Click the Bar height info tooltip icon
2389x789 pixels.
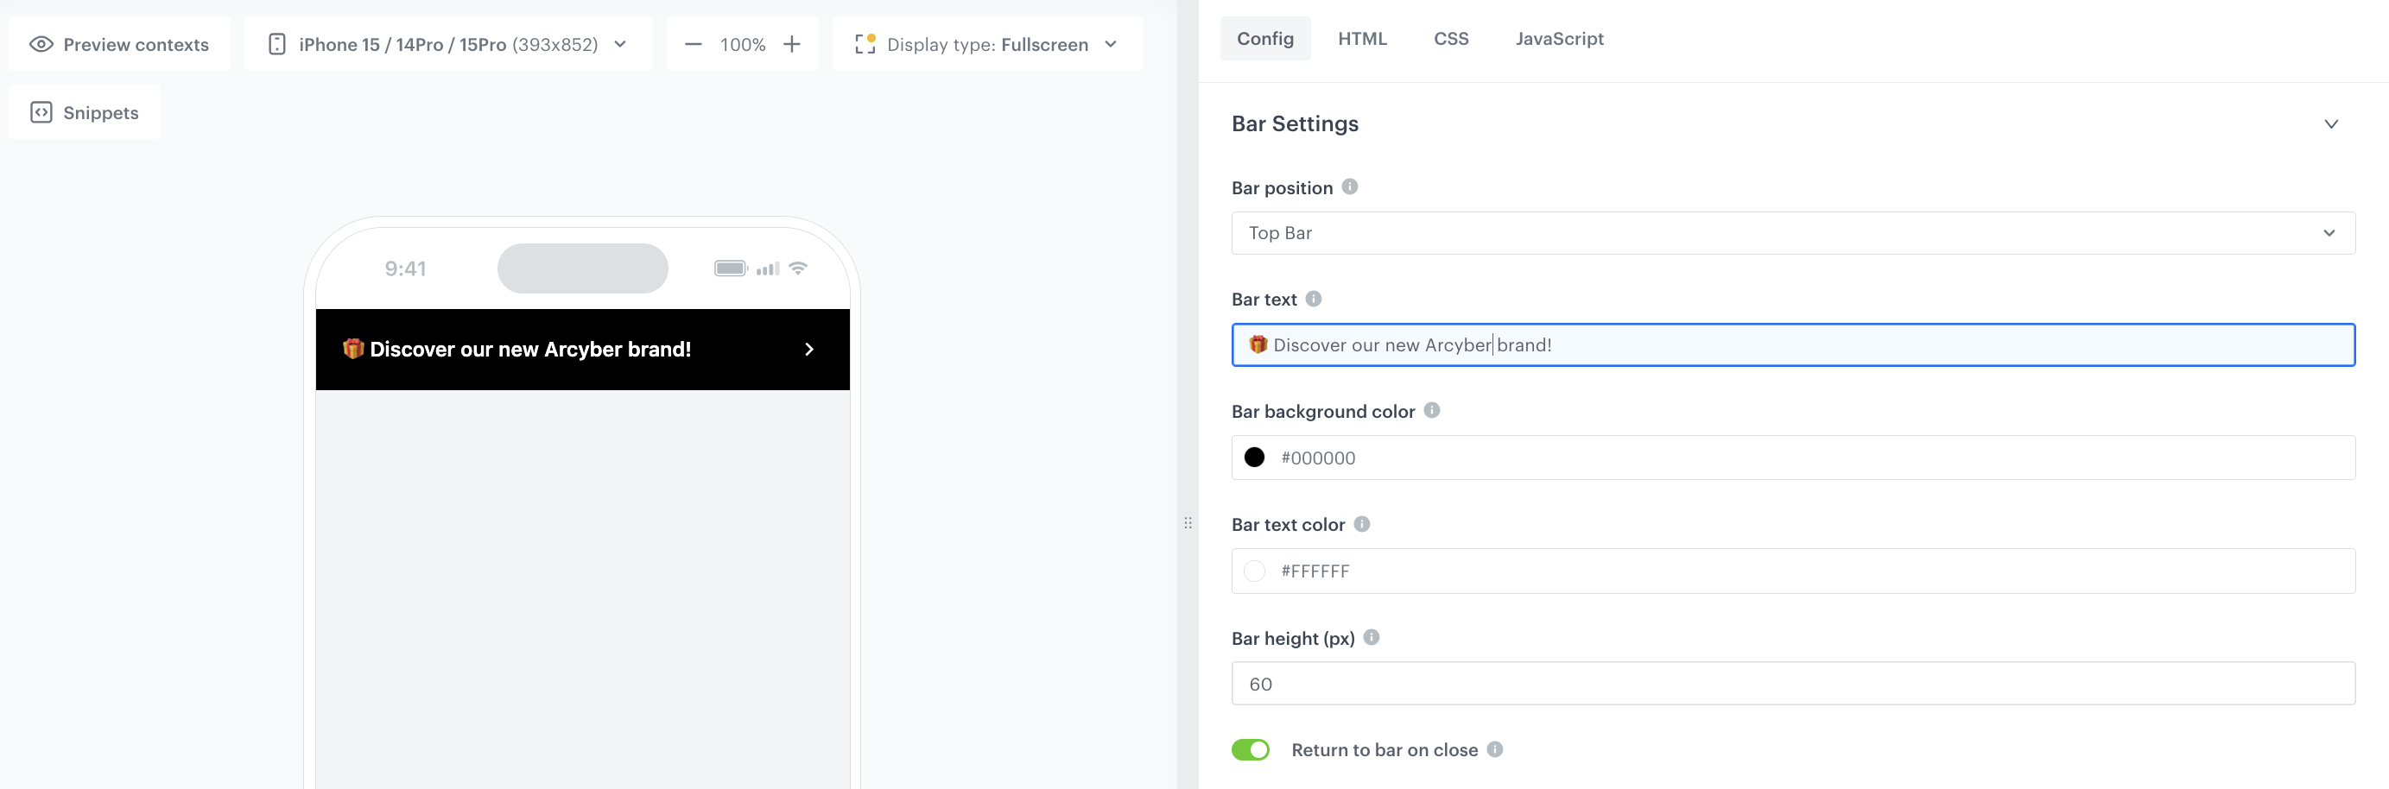click(1371, 637)
